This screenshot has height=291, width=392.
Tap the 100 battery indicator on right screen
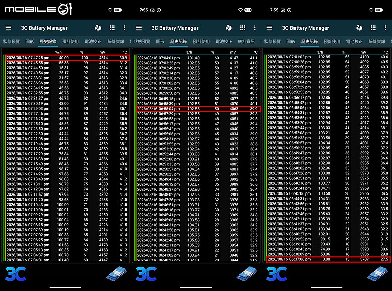point(379,10)
